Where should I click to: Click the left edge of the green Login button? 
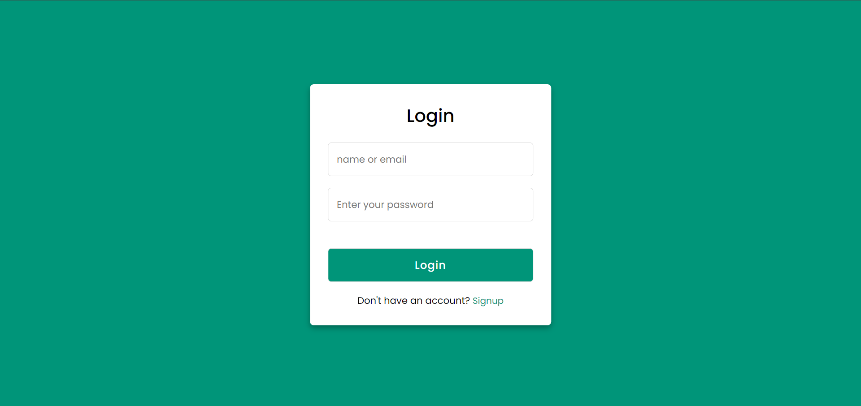[x=333, y=265]
